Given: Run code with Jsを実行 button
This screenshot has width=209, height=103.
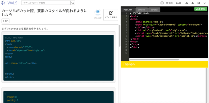Looking at the screenshot, I should coord(201,9).
